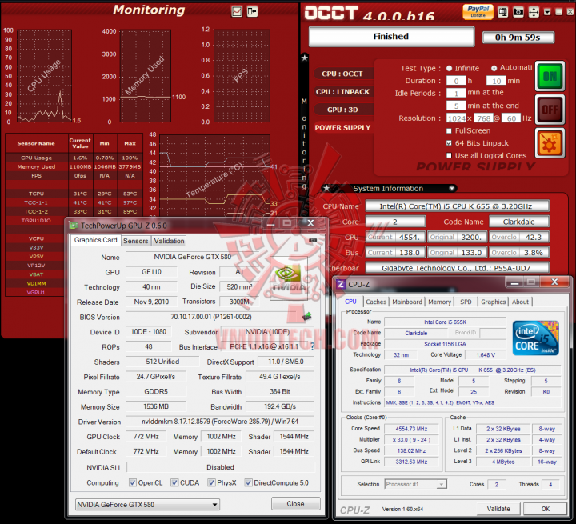Enable Use all Logical Cores checkbox
This screenshot has height=524, width=576.
[449, 155]
